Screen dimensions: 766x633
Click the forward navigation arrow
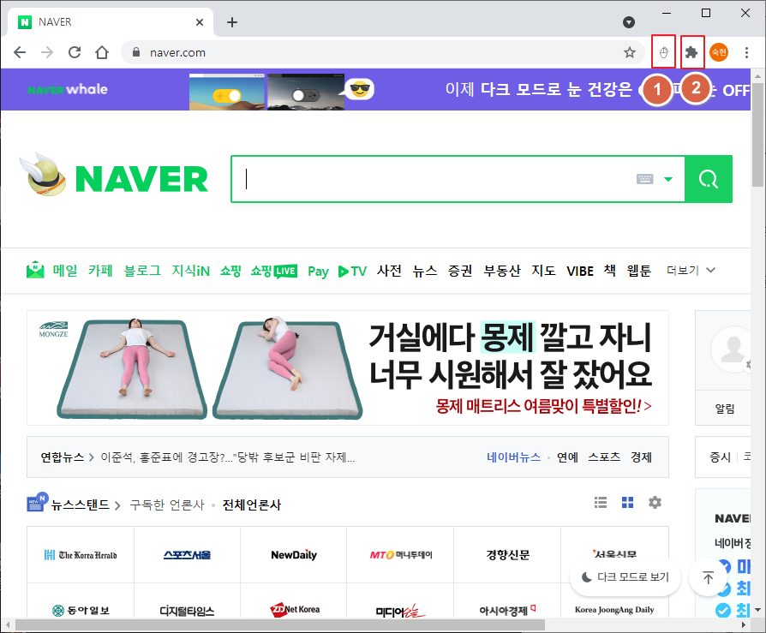(47, 52)
